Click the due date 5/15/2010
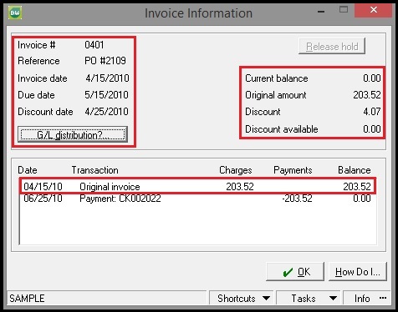The height and width of the screenshot is (312, 398). [106, 95]
